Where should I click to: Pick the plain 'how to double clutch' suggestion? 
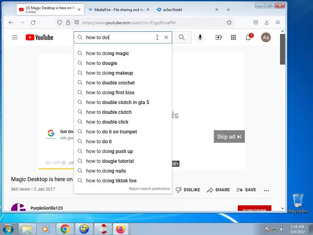click(123, 112)
